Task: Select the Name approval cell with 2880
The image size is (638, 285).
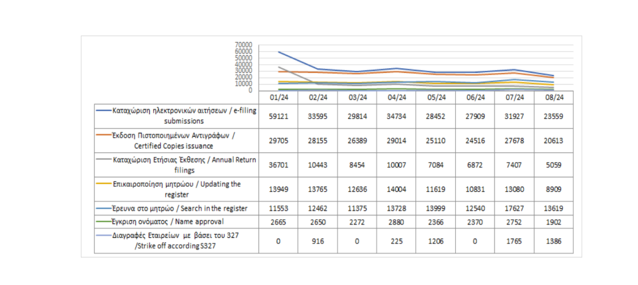Action: pos(396,222)
